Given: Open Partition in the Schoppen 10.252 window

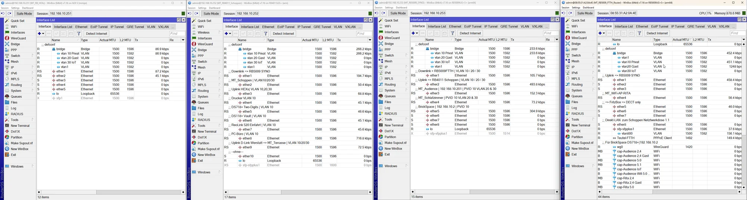Looking at the screenshot, I should click(x=203, y=143).
